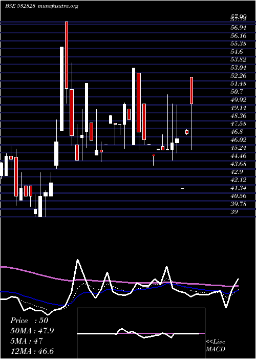Click the MACD mini chart inset panel

click(141, 333)
